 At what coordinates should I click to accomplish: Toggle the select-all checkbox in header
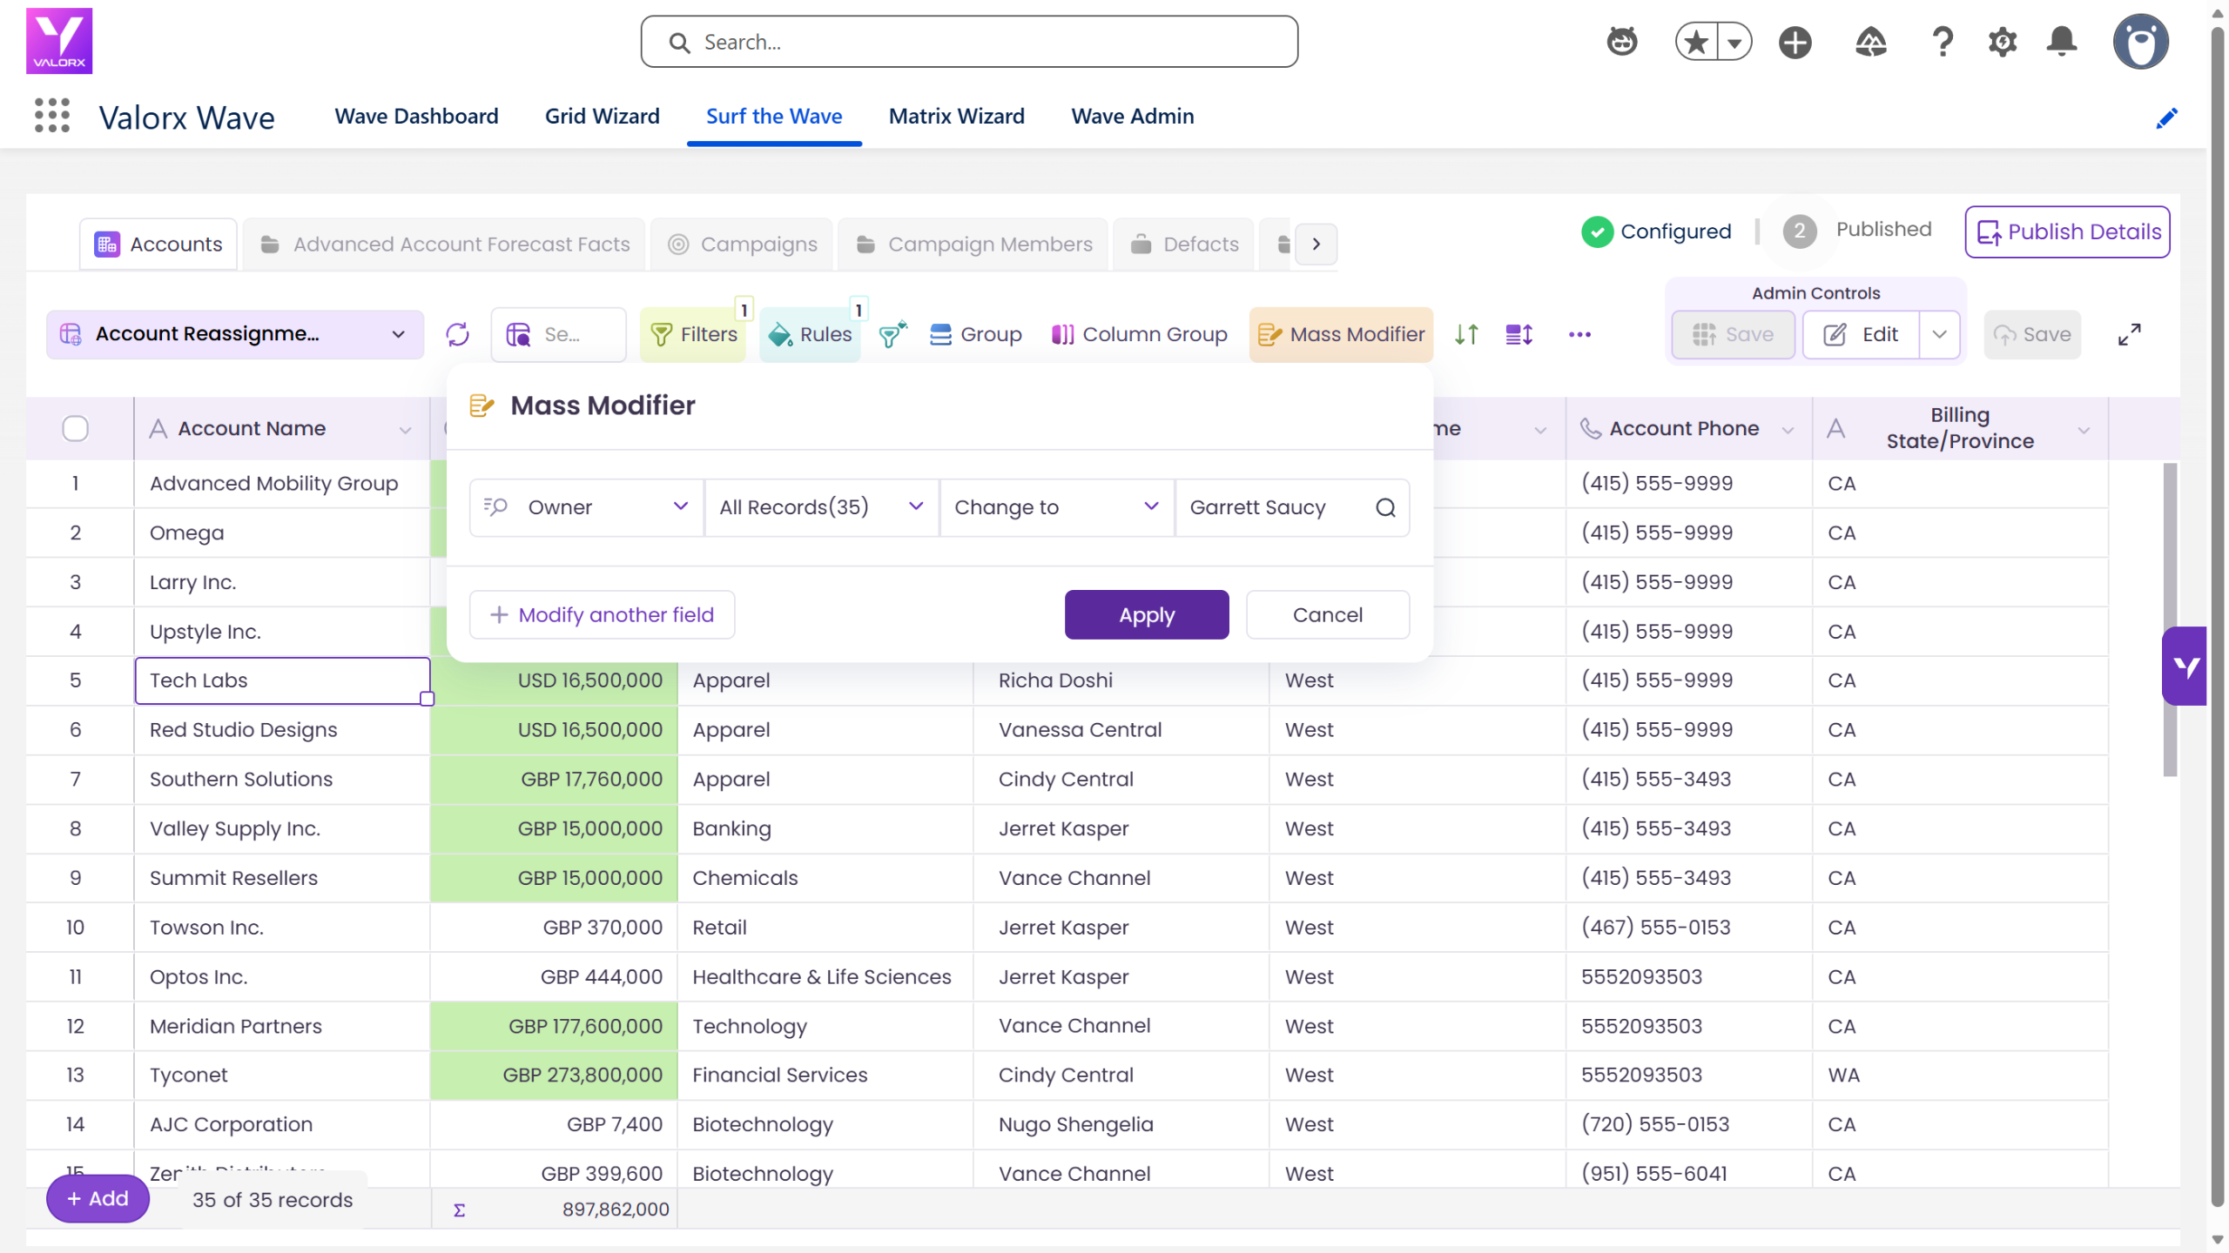(x=76, y=428)
